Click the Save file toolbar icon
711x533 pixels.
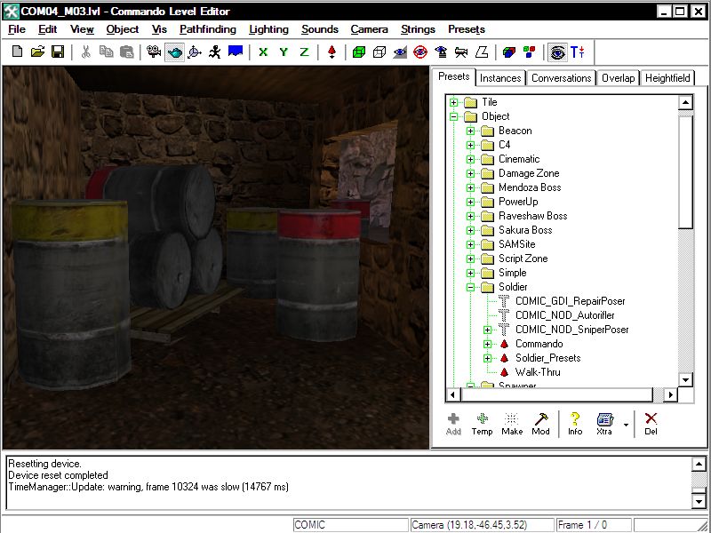pos(57,52)
